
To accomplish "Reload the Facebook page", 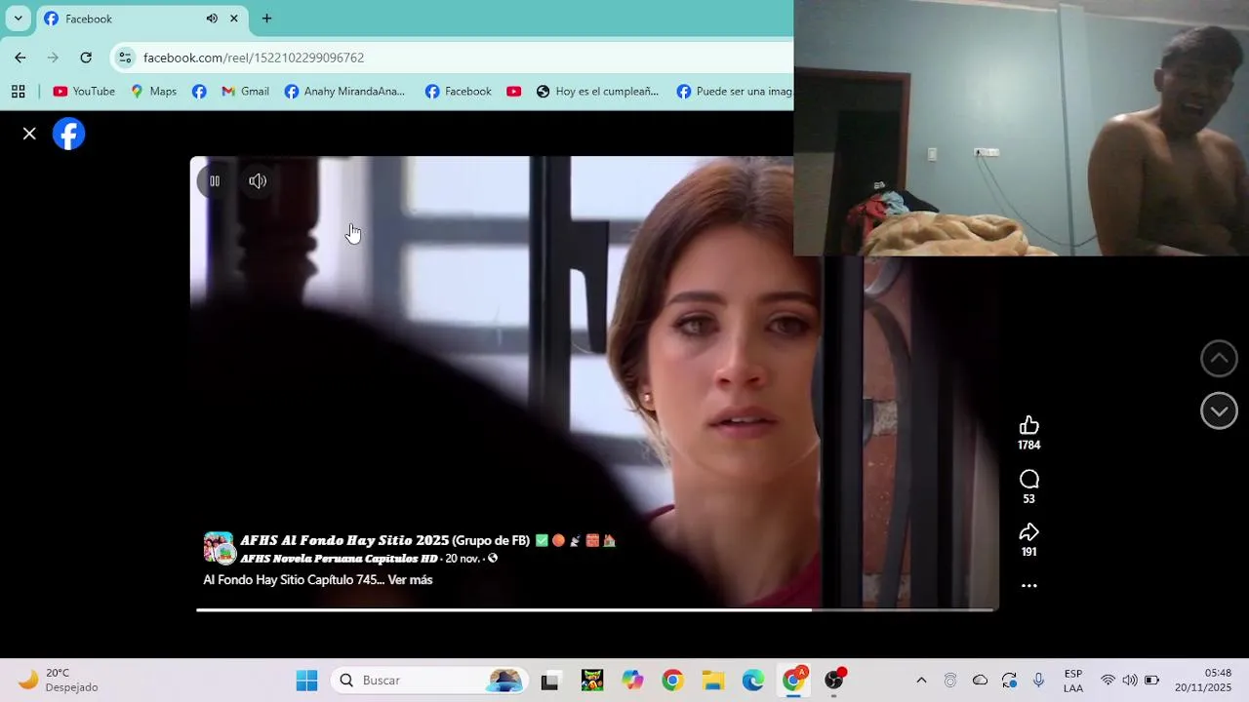I will (x=86, y=58).
